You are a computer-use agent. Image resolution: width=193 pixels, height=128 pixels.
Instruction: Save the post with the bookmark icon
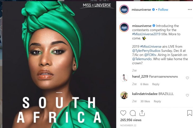tap(190, 113)
